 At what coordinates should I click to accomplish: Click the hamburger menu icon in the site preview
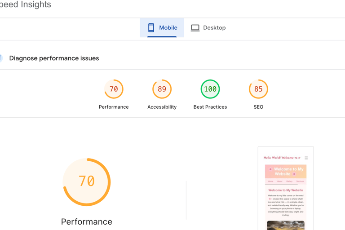pos(306,158)
